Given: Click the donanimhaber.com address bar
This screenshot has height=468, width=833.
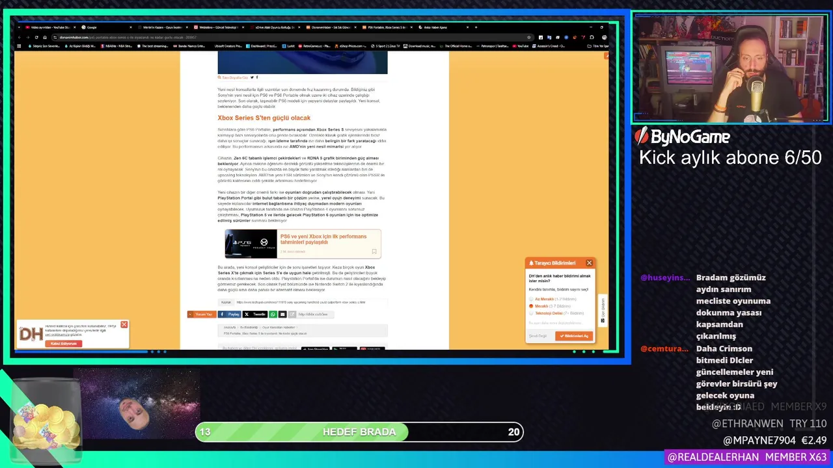Looking at the screenshot, I should coord(293,37).
